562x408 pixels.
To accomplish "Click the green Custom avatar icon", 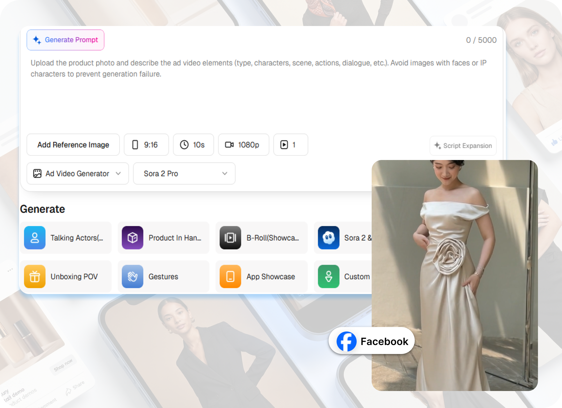I will (329, 276).
